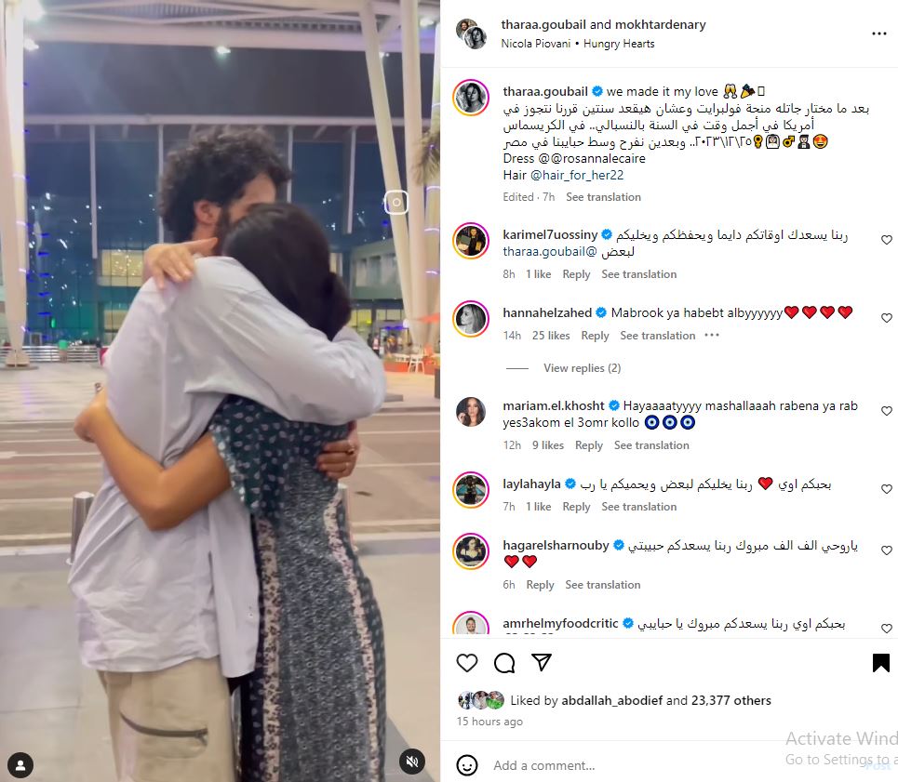Reply to hagarelsharnouby's comment

[540, 585]
